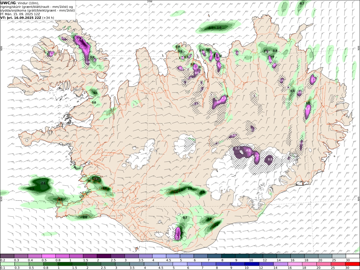Click the 'IT: Mán. 15. 09. 2025 12Z' line

20,14
